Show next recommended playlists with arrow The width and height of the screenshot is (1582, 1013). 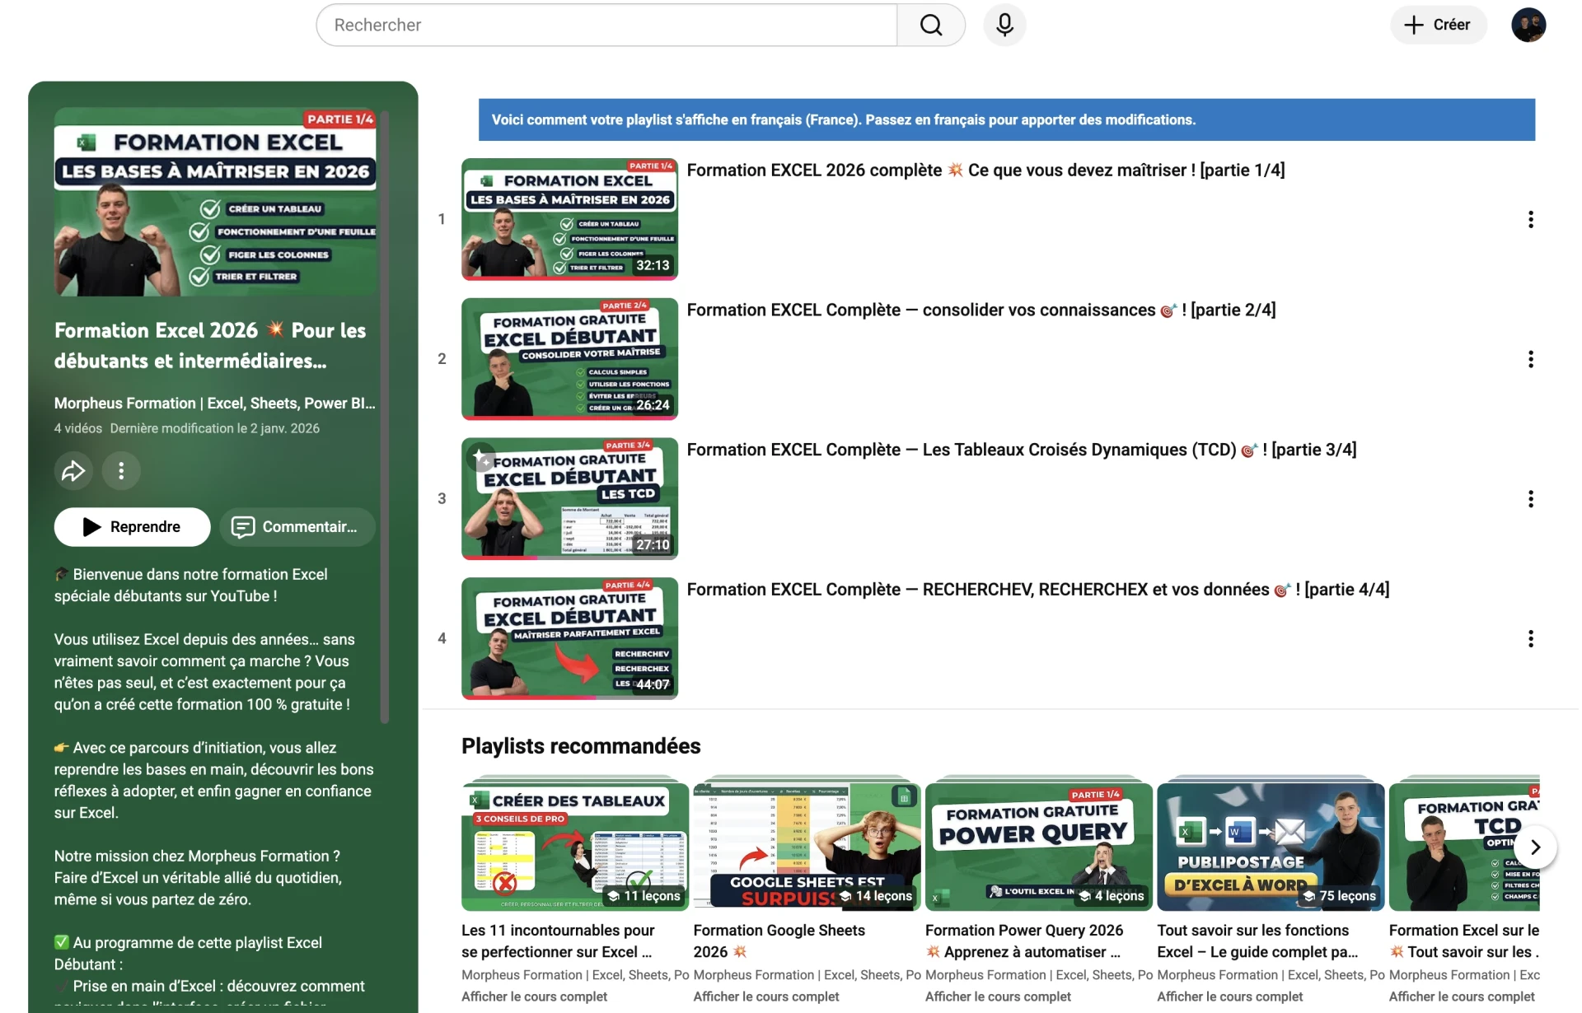(1535, 847)
